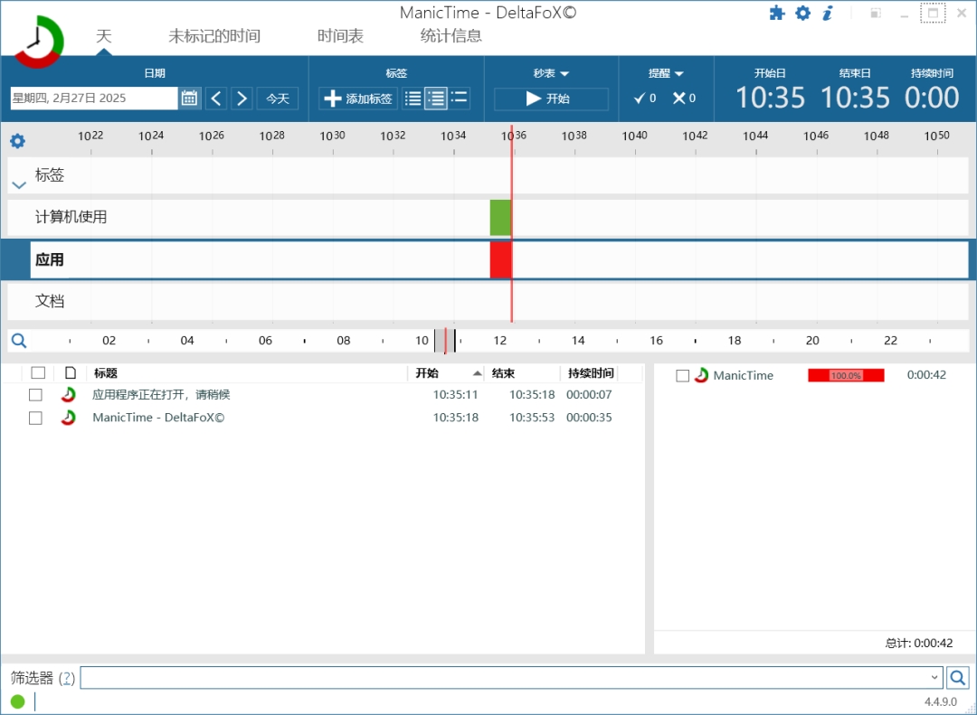The height and width of the screenshot is (715, 977).
Task: Click the '00:00:35' duration cell
Action: [x=589, y=418]
